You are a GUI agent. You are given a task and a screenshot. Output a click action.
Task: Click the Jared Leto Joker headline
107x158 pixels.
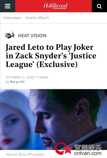pyautogui.click(x=51, y=56)
